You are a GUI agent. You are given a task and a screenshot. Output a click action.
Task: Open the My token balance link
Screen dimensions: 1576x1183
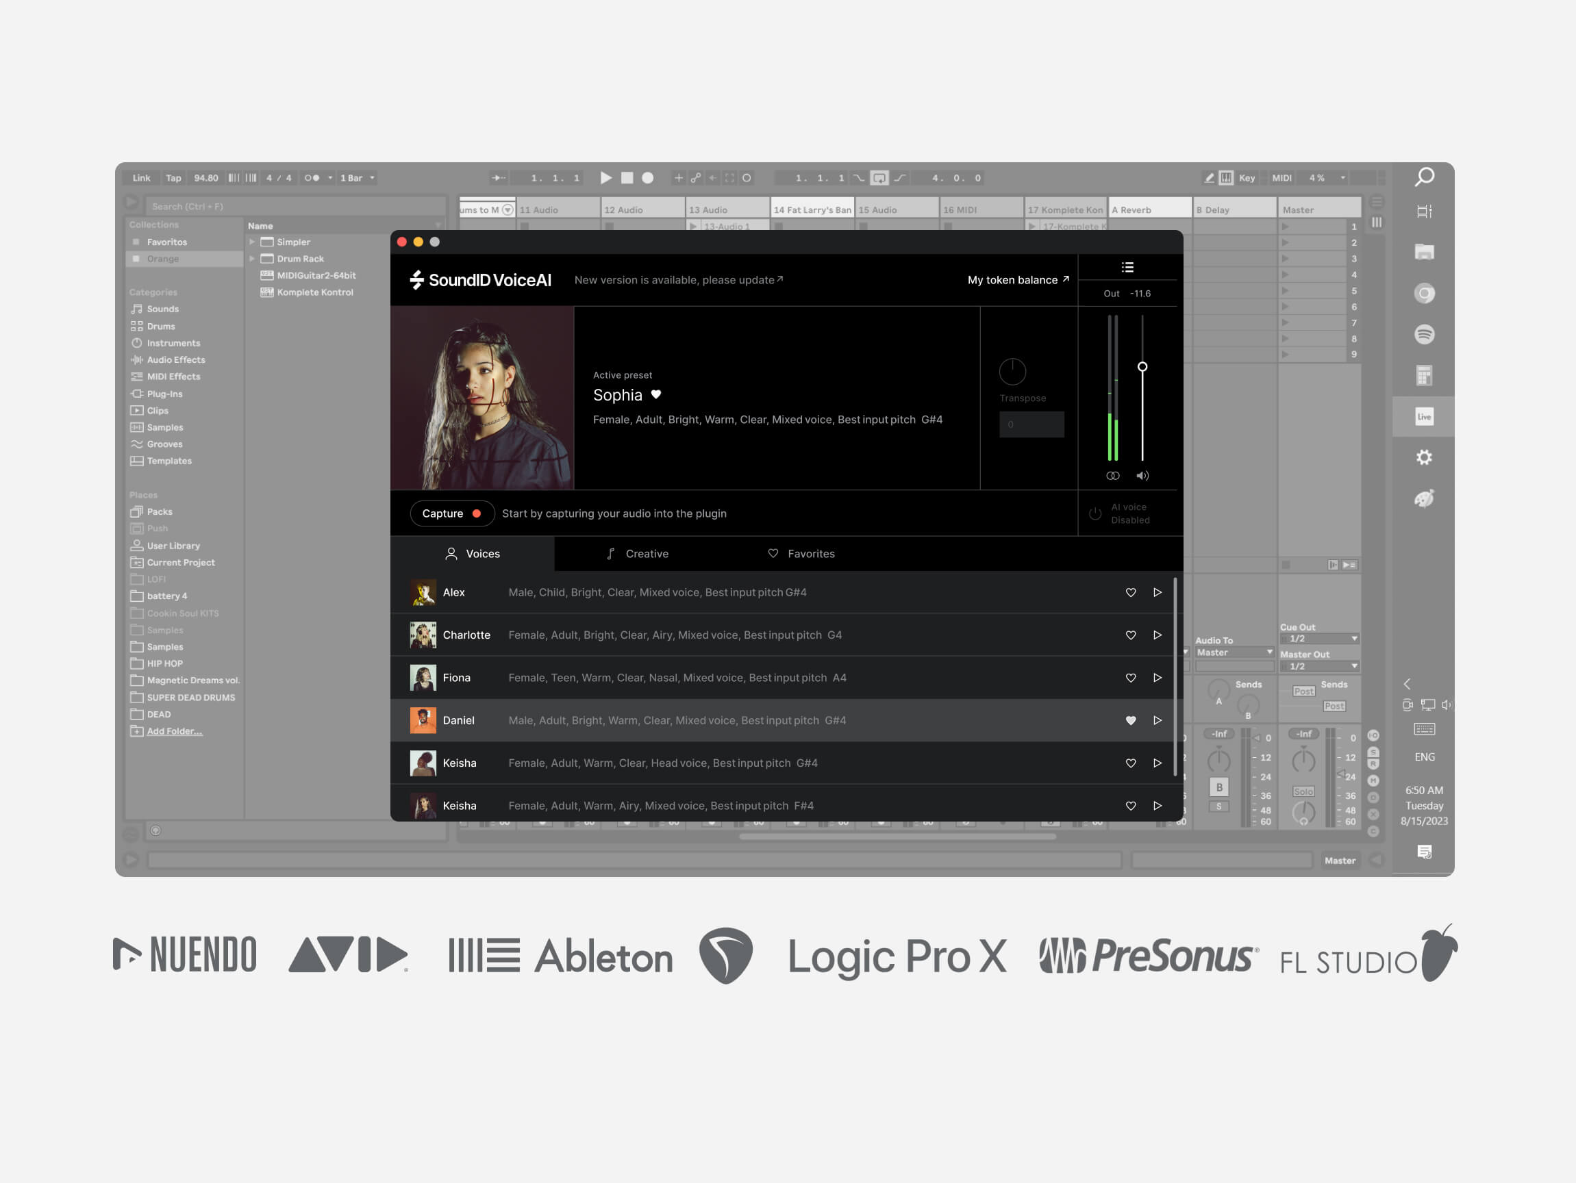1018,280
